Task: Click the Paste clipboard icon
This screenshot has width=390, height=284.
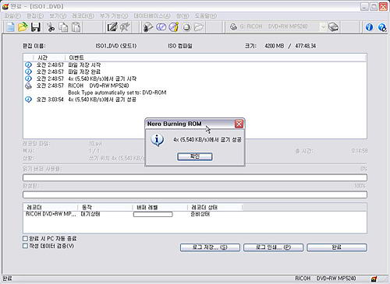Action: (76, 27)
